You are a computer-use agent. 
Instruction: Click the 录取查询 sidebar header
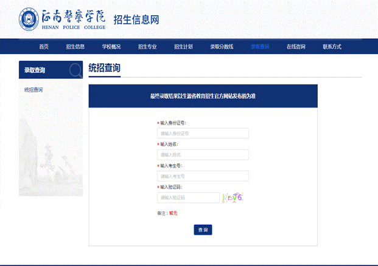tap(35, 70)
